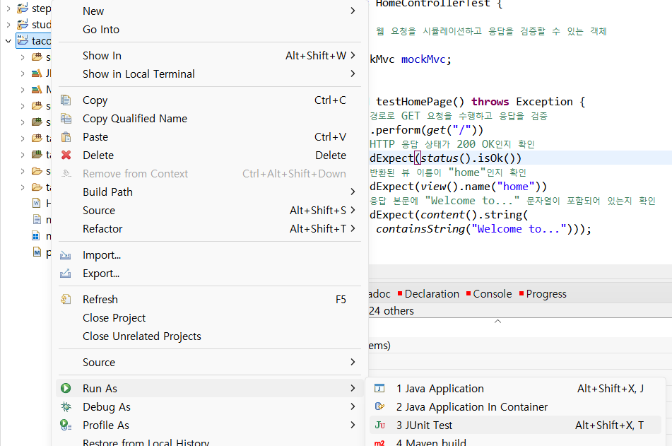Screen dimensions: 672x446
Task: Click the m2 Maven build icon
Action: [x=379, y=442]
